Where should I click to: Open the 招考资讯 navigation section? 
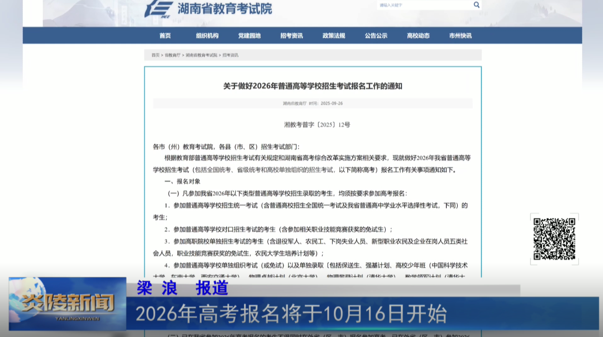(291, 35)
